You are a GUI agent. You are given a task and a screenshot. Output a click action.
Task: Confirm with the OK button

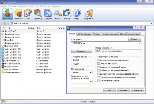[110, 90]
